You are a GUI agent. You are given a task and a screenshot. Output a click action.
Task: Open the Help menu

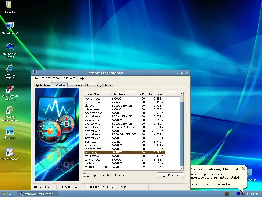81,78
